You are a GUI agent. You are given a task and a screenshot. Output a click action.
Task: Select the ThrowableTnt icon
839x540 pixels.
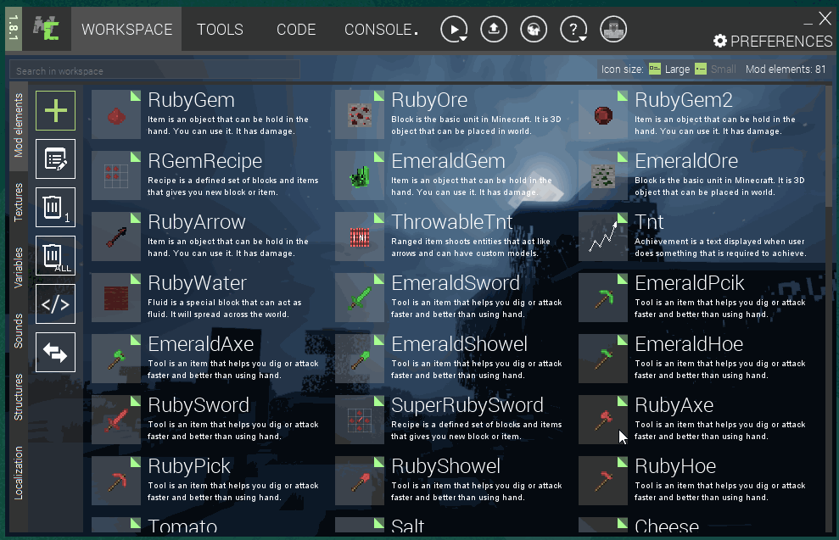360,237
